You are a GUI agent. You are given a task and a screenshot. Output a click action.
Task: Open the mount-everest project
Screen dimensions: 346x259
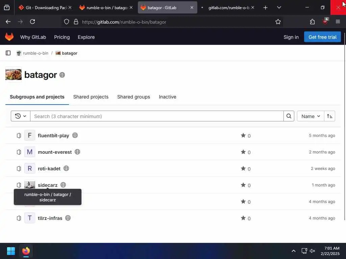click(55, 152)
